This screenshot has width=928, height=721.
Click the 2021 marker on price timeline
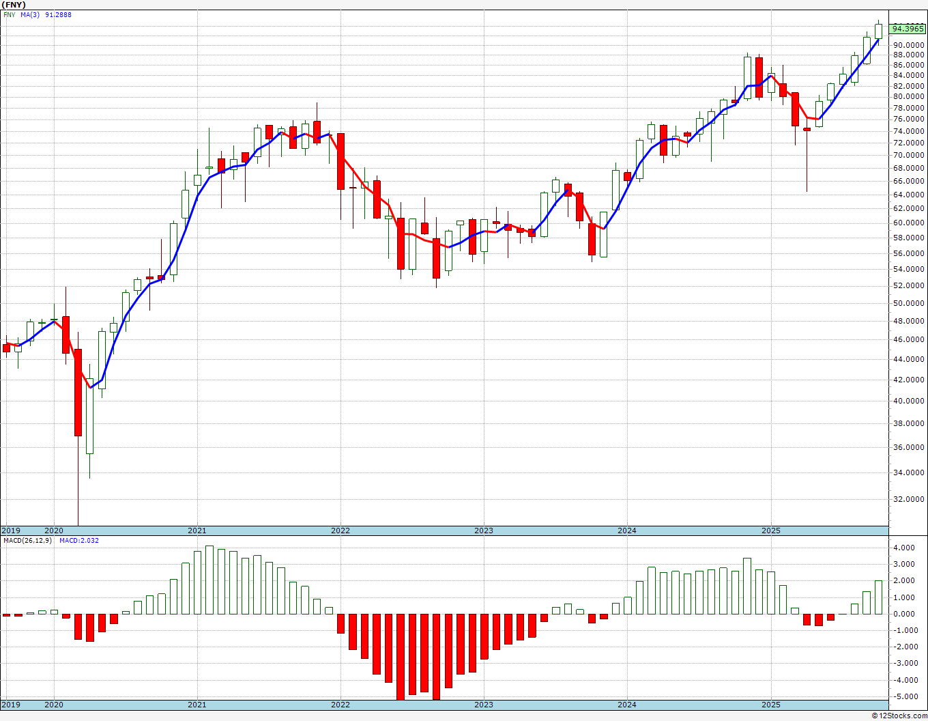click(x=197, y=531)
